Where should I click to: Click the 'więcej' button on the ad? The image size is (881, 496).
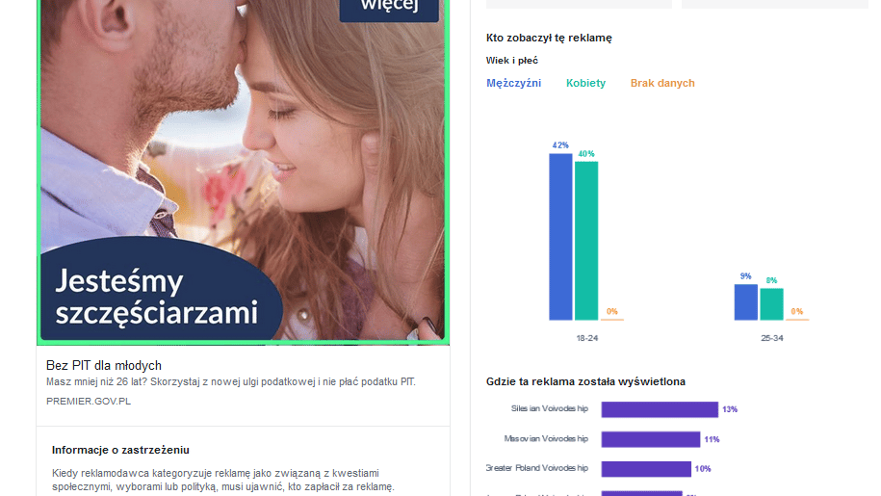389,9
